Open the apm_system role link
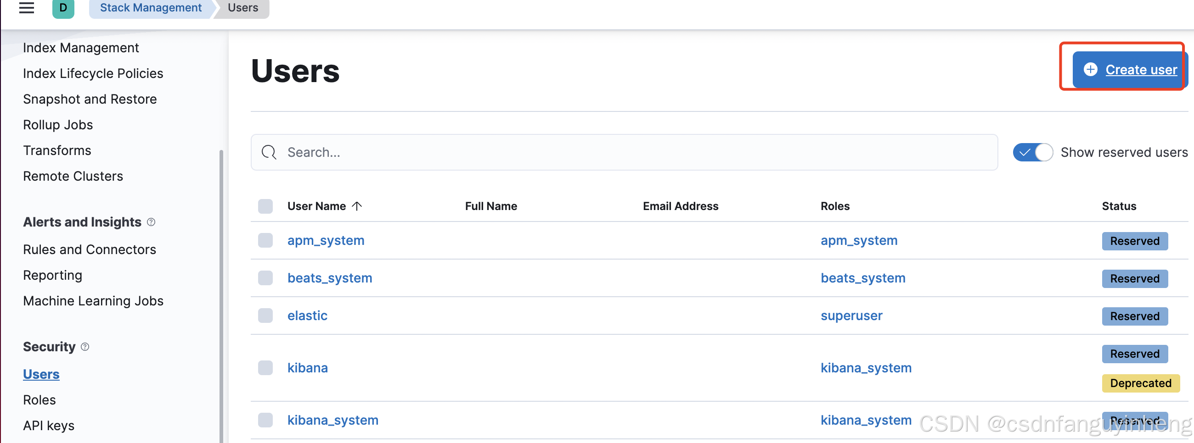1194x443 pixels. click(x=859, y=240)
